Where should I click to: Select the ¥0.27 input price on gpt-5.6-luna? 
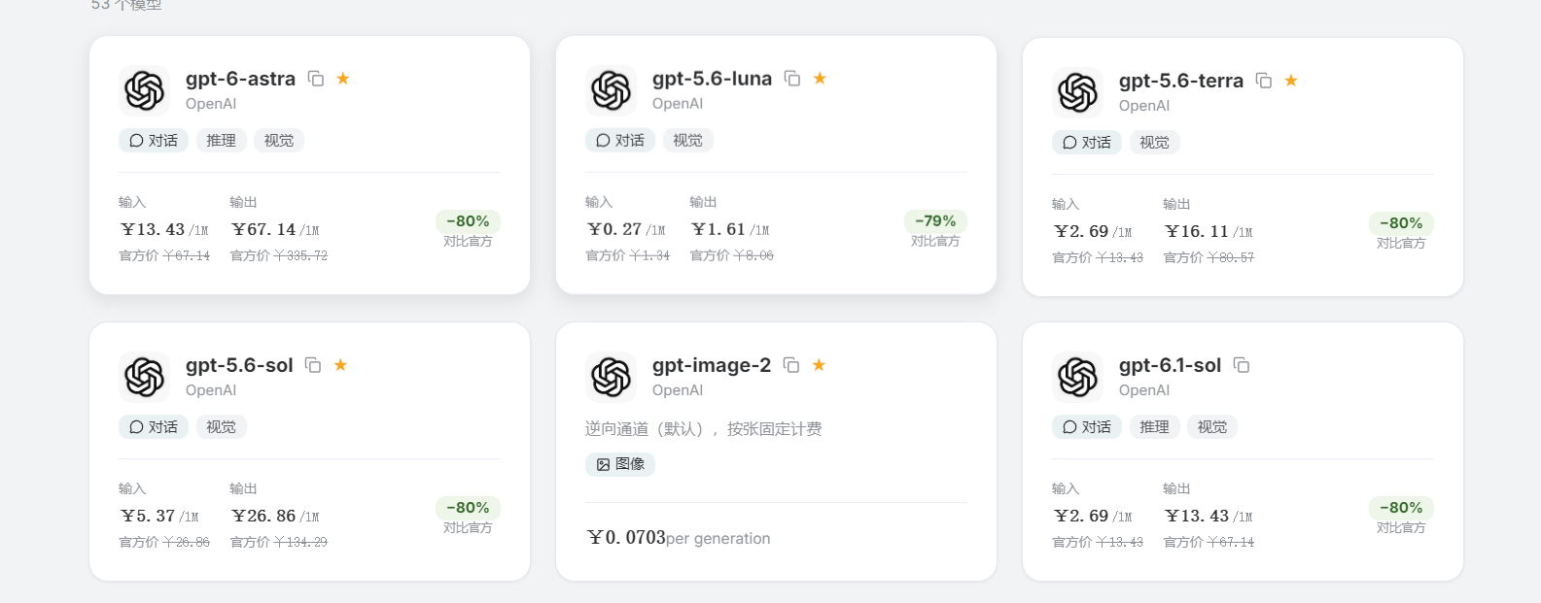pos(613,229)
